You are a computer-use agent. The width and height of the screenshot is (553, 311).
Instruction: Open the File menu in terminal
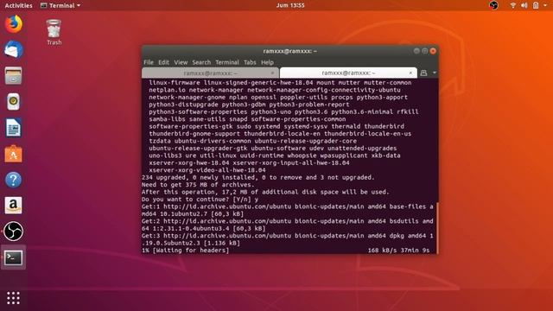coord(149,62)
